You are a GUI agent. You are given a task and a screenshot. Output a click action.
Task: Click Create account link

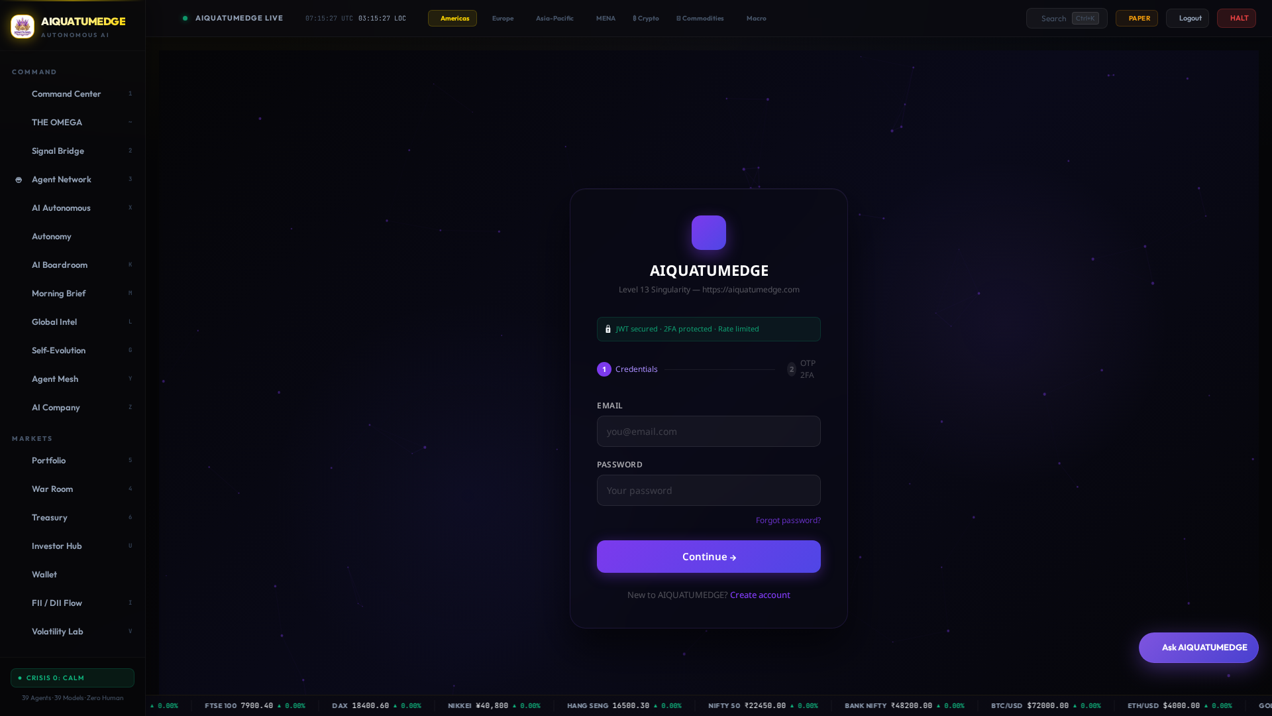[760, 595]
